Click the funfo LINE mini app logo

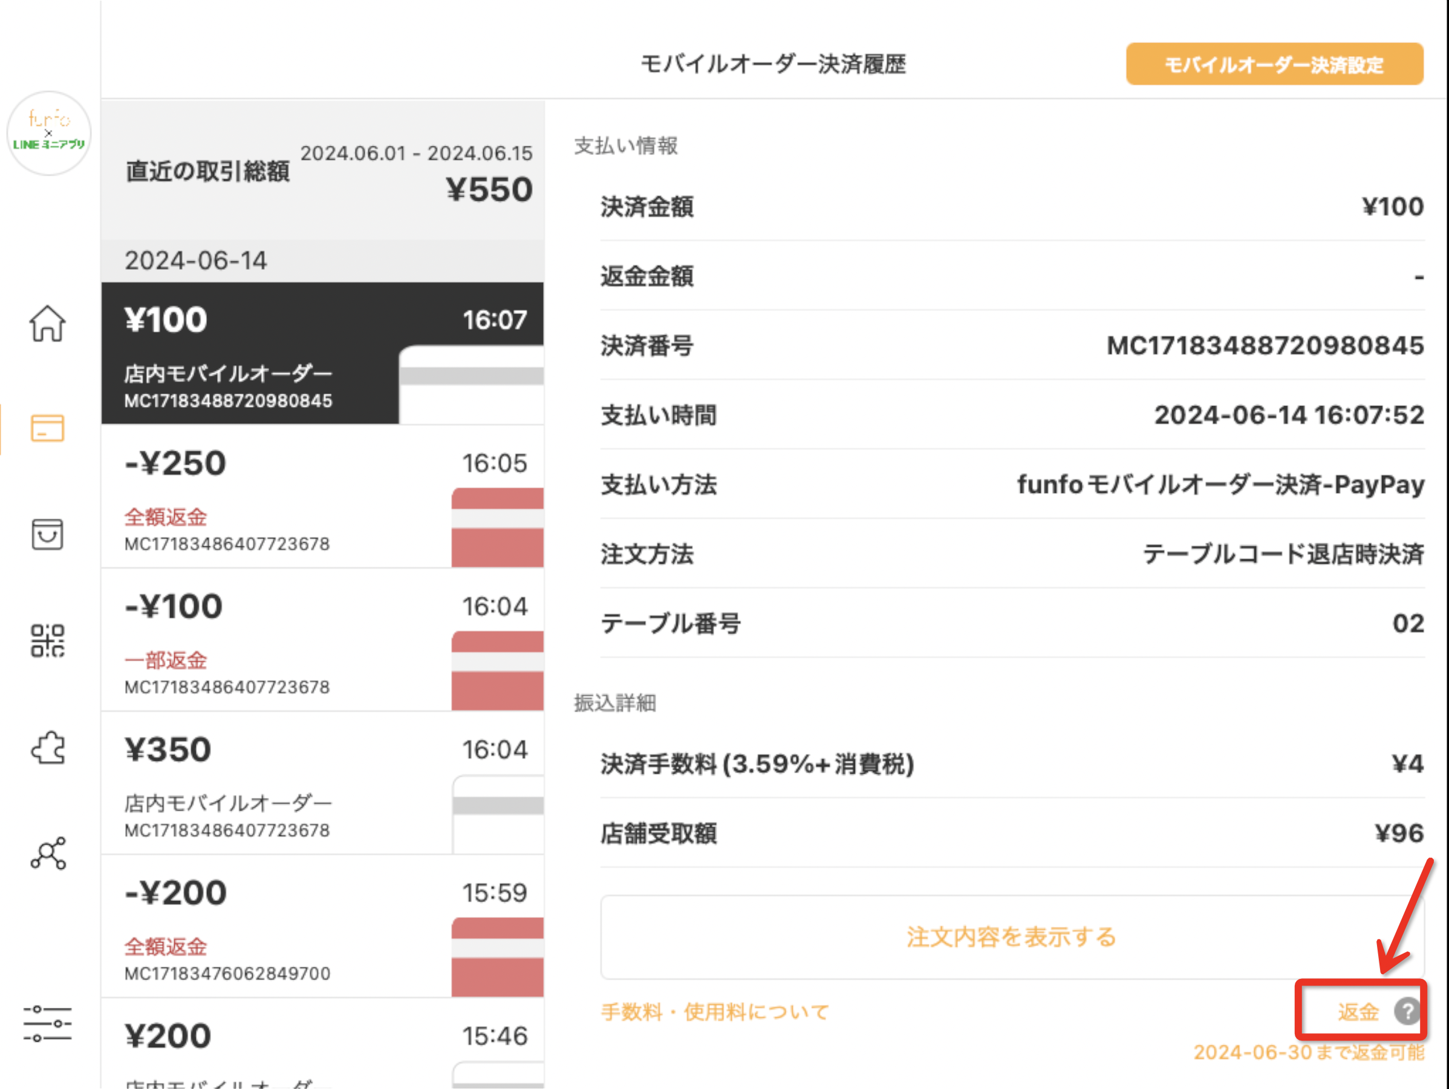pyautogui.click(x=49, y=133)
